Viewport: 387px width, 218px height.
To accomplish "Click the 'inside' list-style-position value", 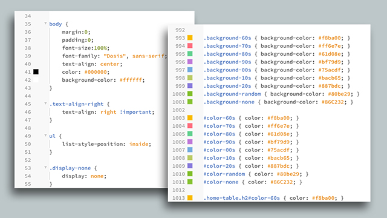I will tap(138, 144).
